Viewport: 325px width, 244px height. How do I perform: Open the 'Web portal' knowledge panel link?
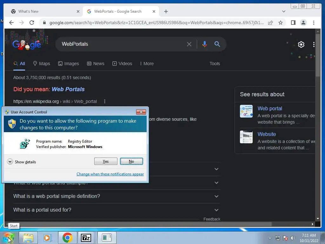coord(270,109)
